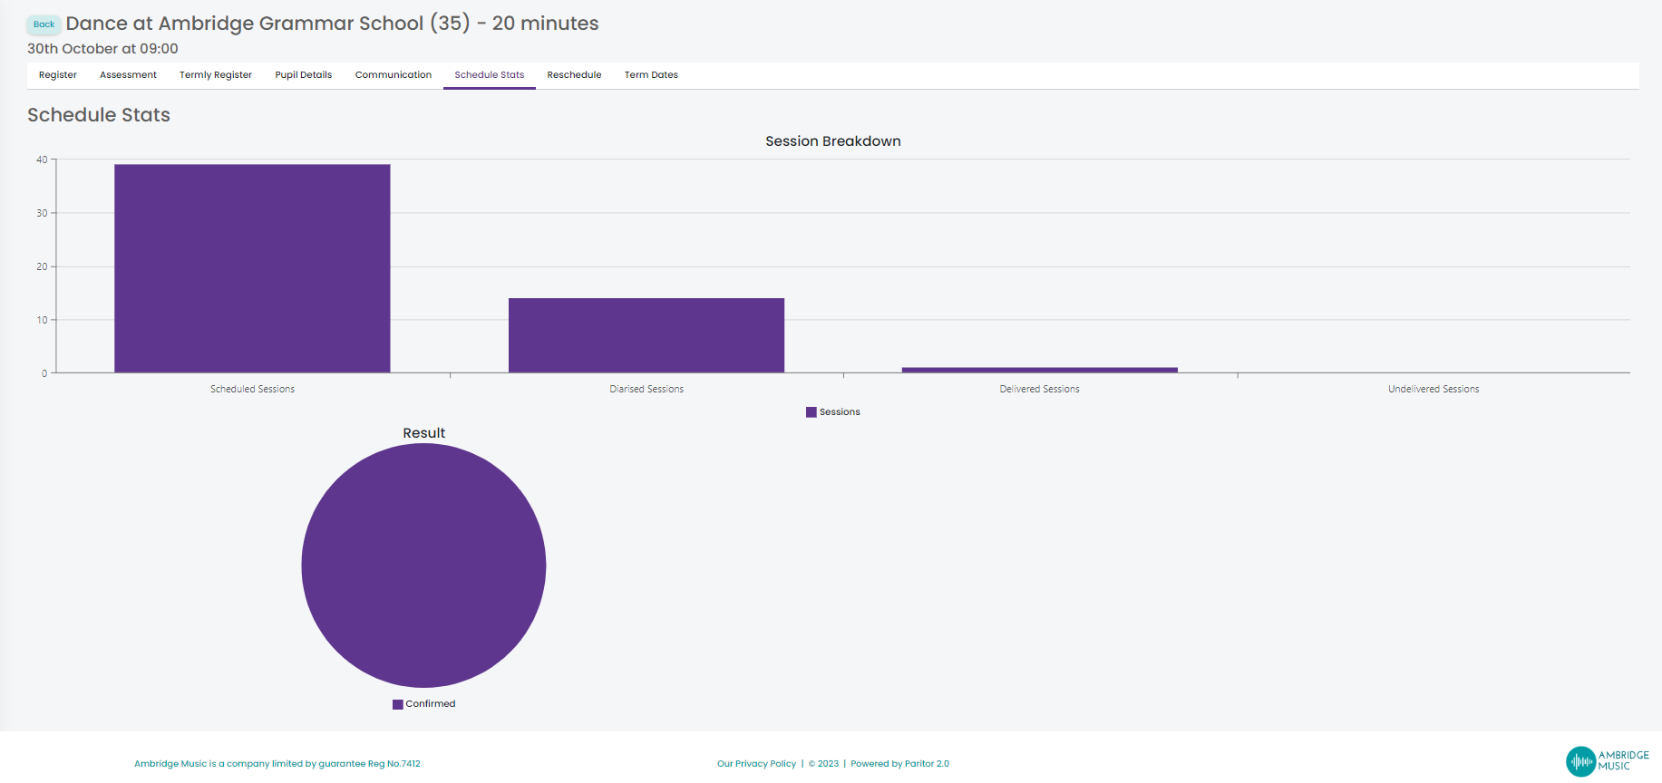Open the Communication tab
This screenshot has width=1662, height=783.
pyautogui.click(x=394, y=75)
